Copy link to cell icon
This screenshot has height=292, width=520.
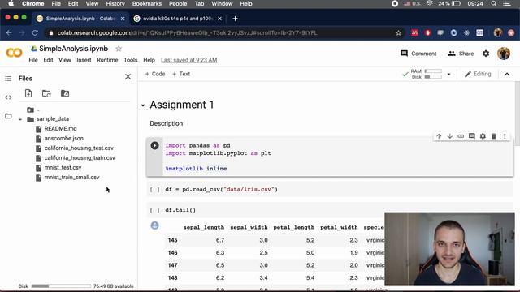(x=461, y=136)
